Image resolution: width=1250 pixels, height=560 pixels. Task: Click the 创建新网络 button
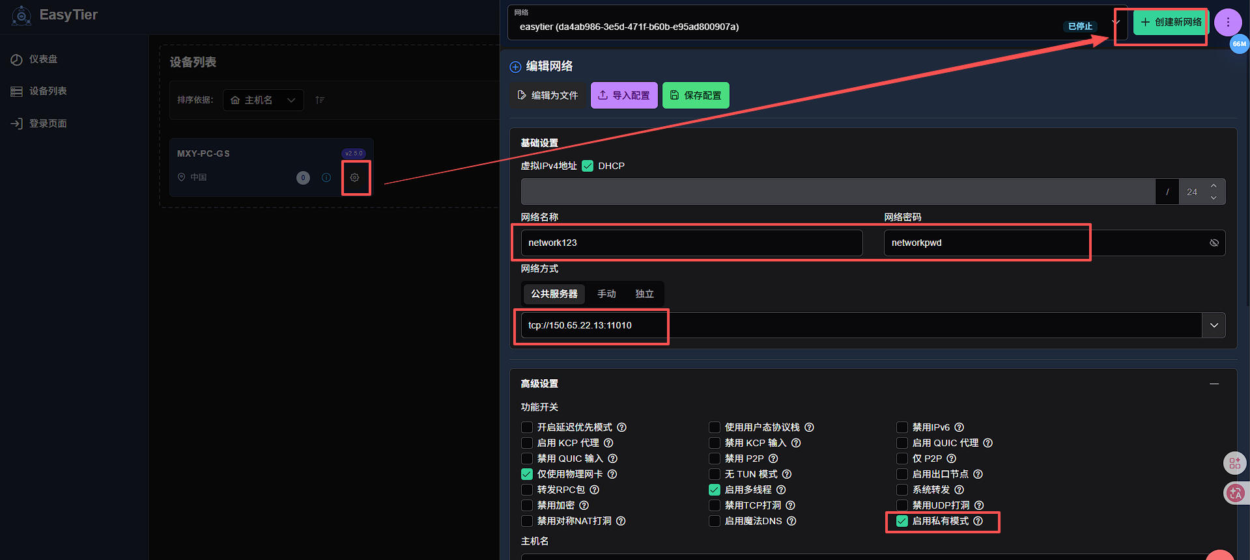[1171, 22]
